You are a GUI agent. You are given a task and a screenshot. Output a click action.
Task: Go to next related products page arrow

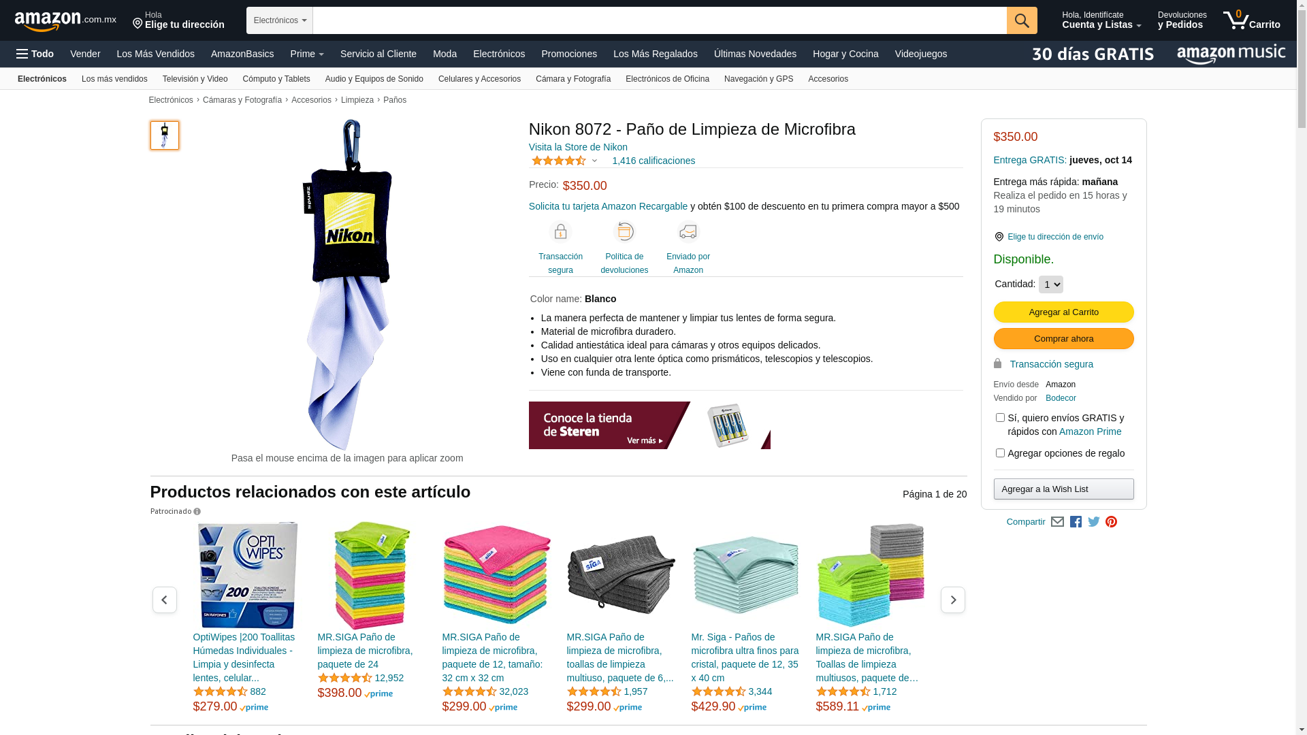coord(952,600)
